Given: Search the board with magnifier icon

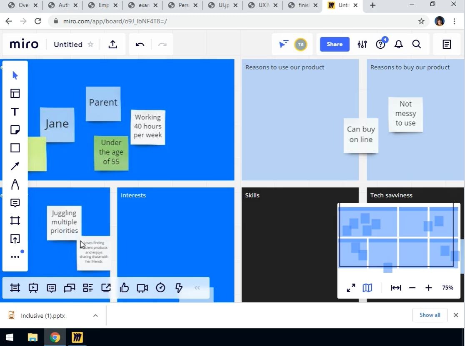Looking at the screenshot, I should click(417, 45).
